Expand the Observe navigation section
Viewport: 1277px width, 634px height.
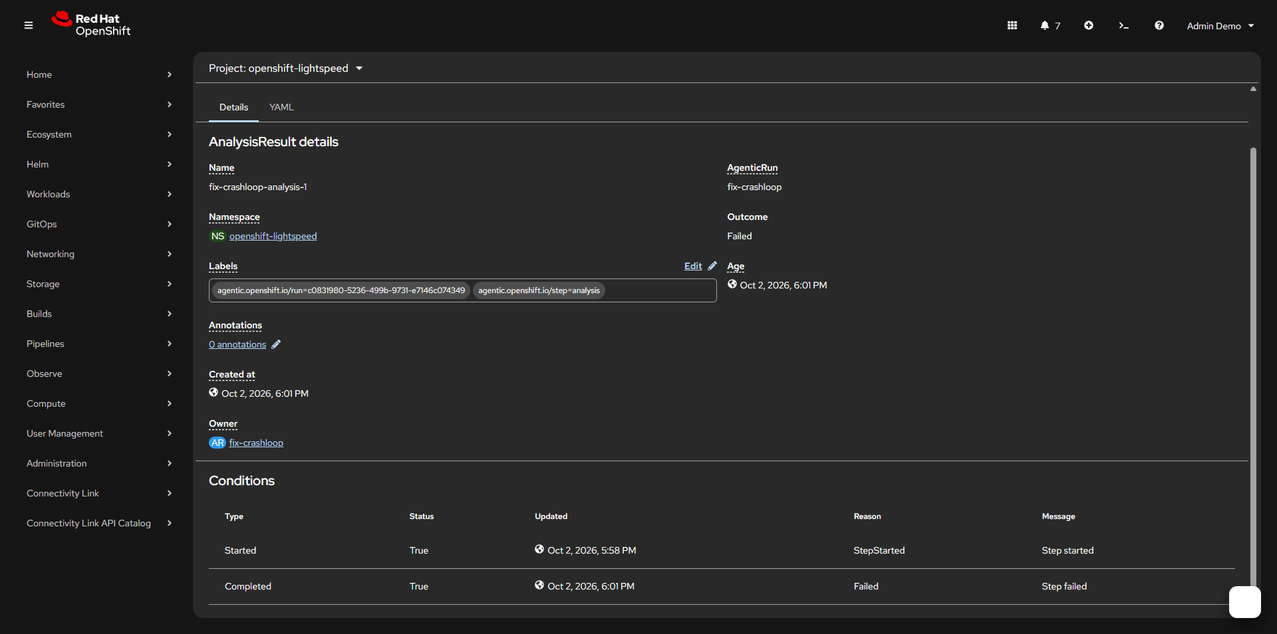click(99, 373)
